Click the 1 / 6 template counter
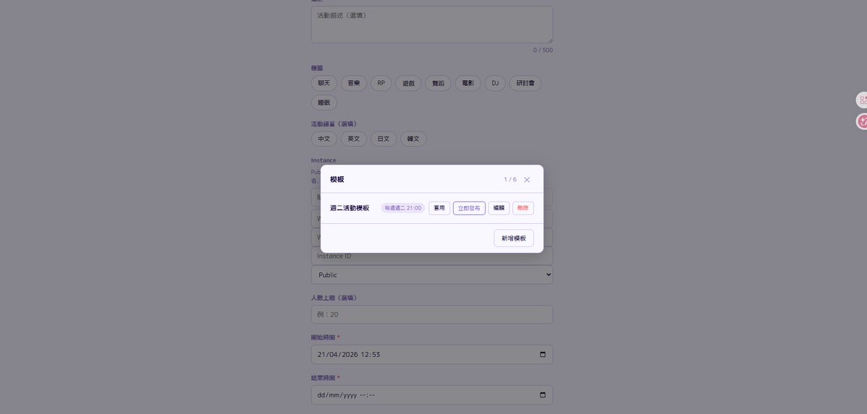867x414 pixels. click(x=510, y=179)
